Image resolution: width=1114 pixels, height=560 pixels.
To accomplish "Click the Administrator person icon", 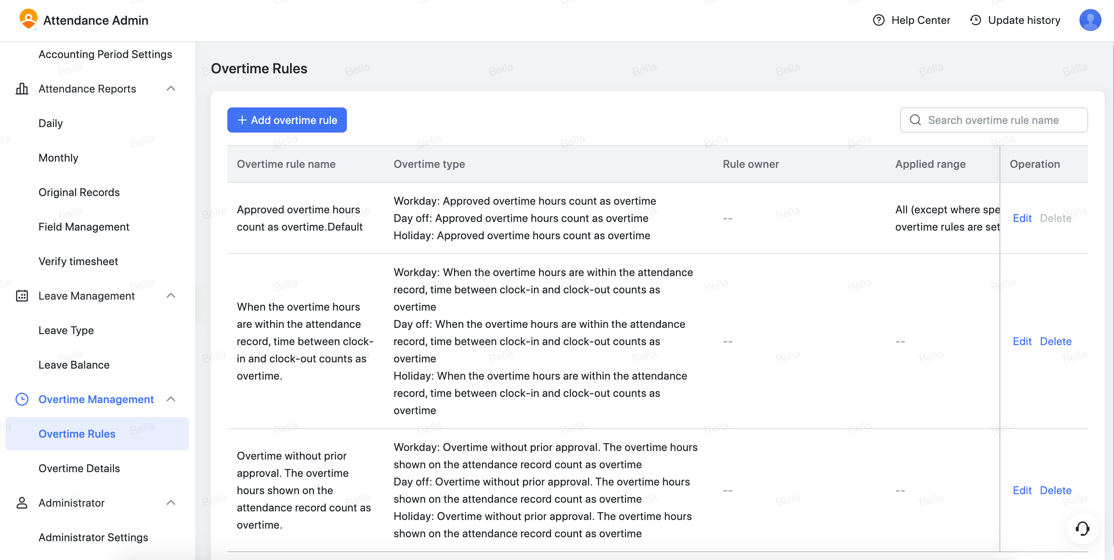I will coord(22,502).
